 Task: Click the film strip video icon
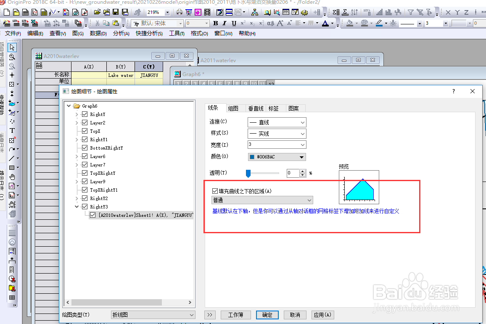[x=207, y=12]
